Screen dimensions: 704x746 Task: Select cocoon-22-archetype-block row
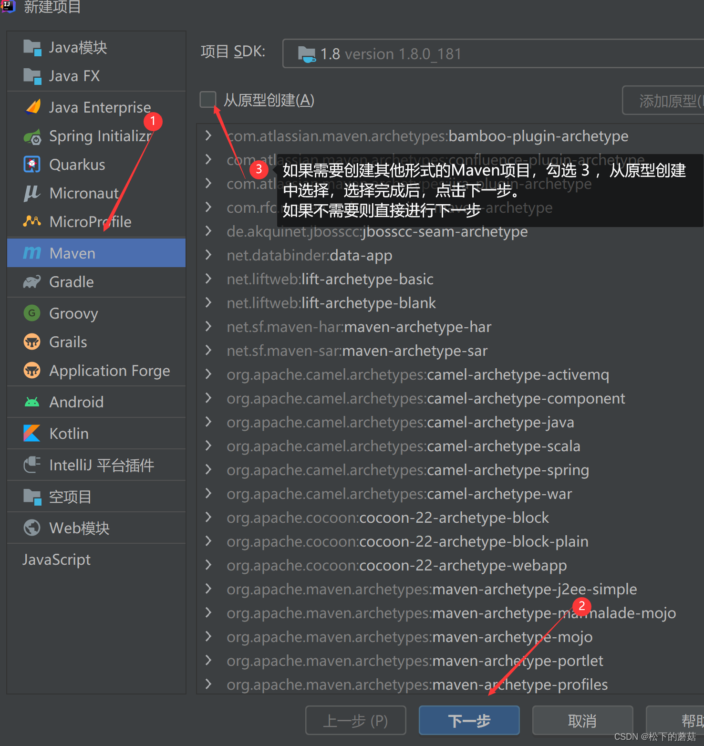(x=450, y=518)
